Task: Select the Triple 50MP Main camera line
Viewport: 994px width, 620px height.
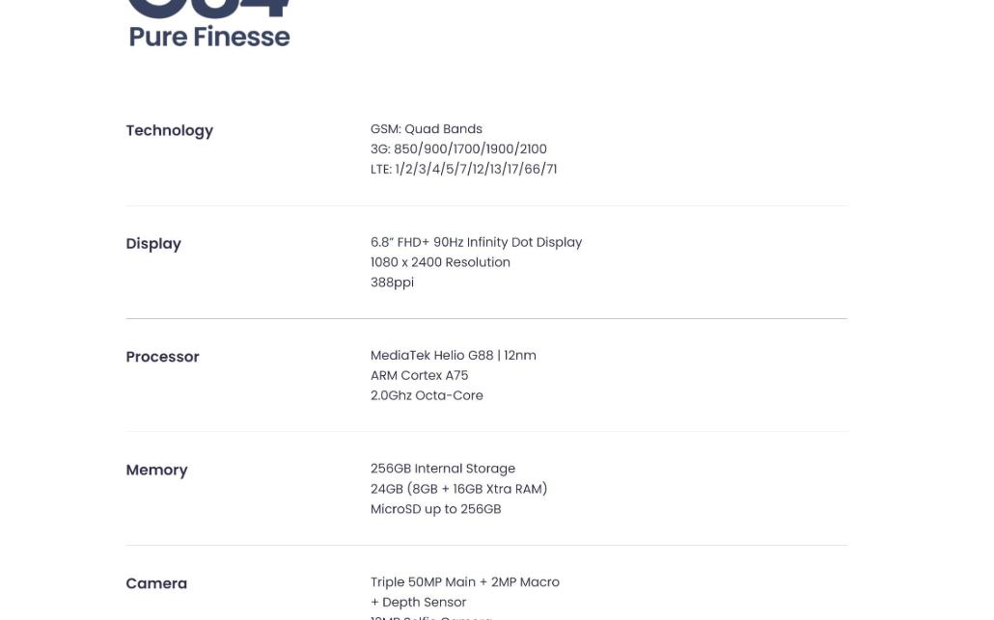Action: [464, 581]
